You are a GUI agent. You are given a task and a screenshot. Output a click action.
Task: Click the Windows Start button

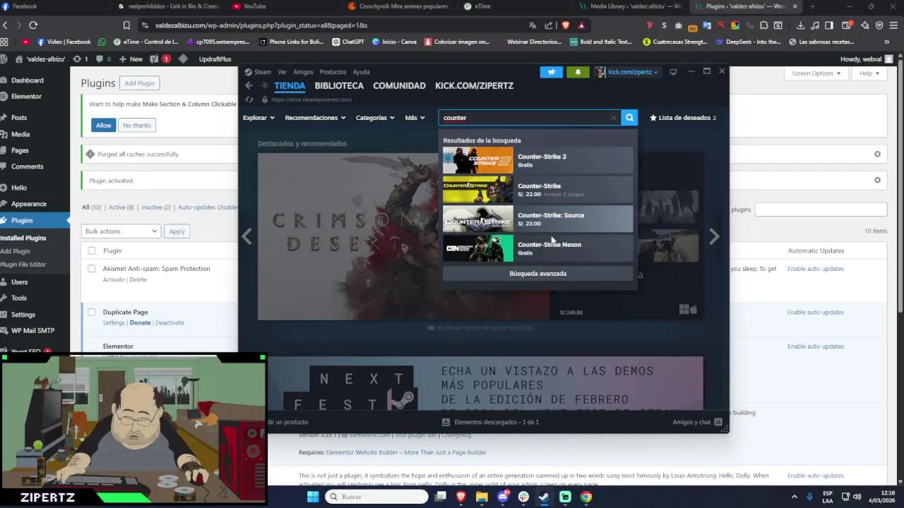(x=313, y=497)
